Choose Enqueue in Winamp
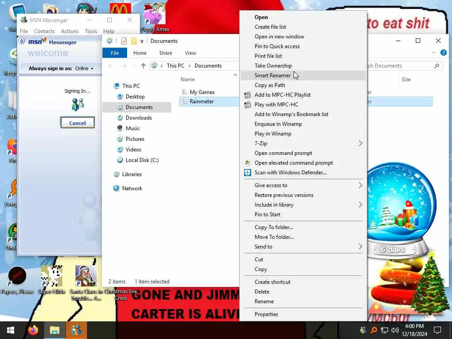Viewport: 452px width, 339px height. point(303,124)
